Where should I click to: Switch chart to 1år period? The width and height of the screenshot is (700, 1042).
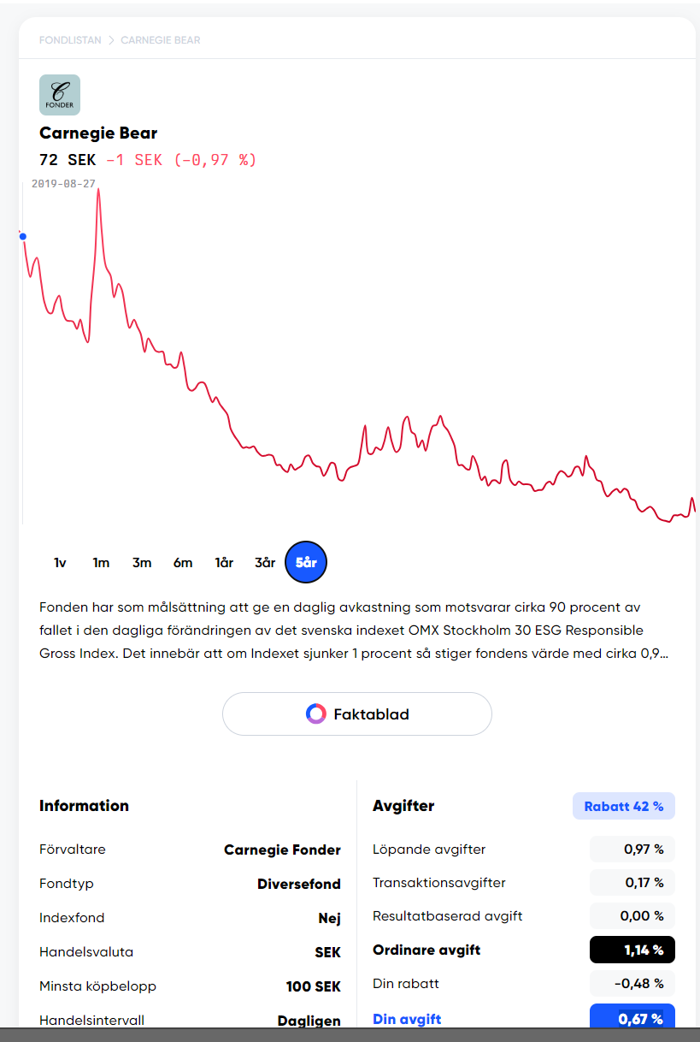click(x=224, y=562)
